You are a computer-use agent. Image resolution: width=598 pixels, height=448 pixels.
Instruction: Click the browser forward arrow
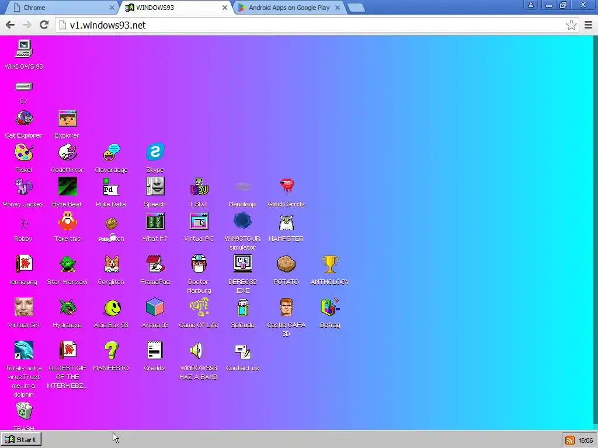(27, 25)
